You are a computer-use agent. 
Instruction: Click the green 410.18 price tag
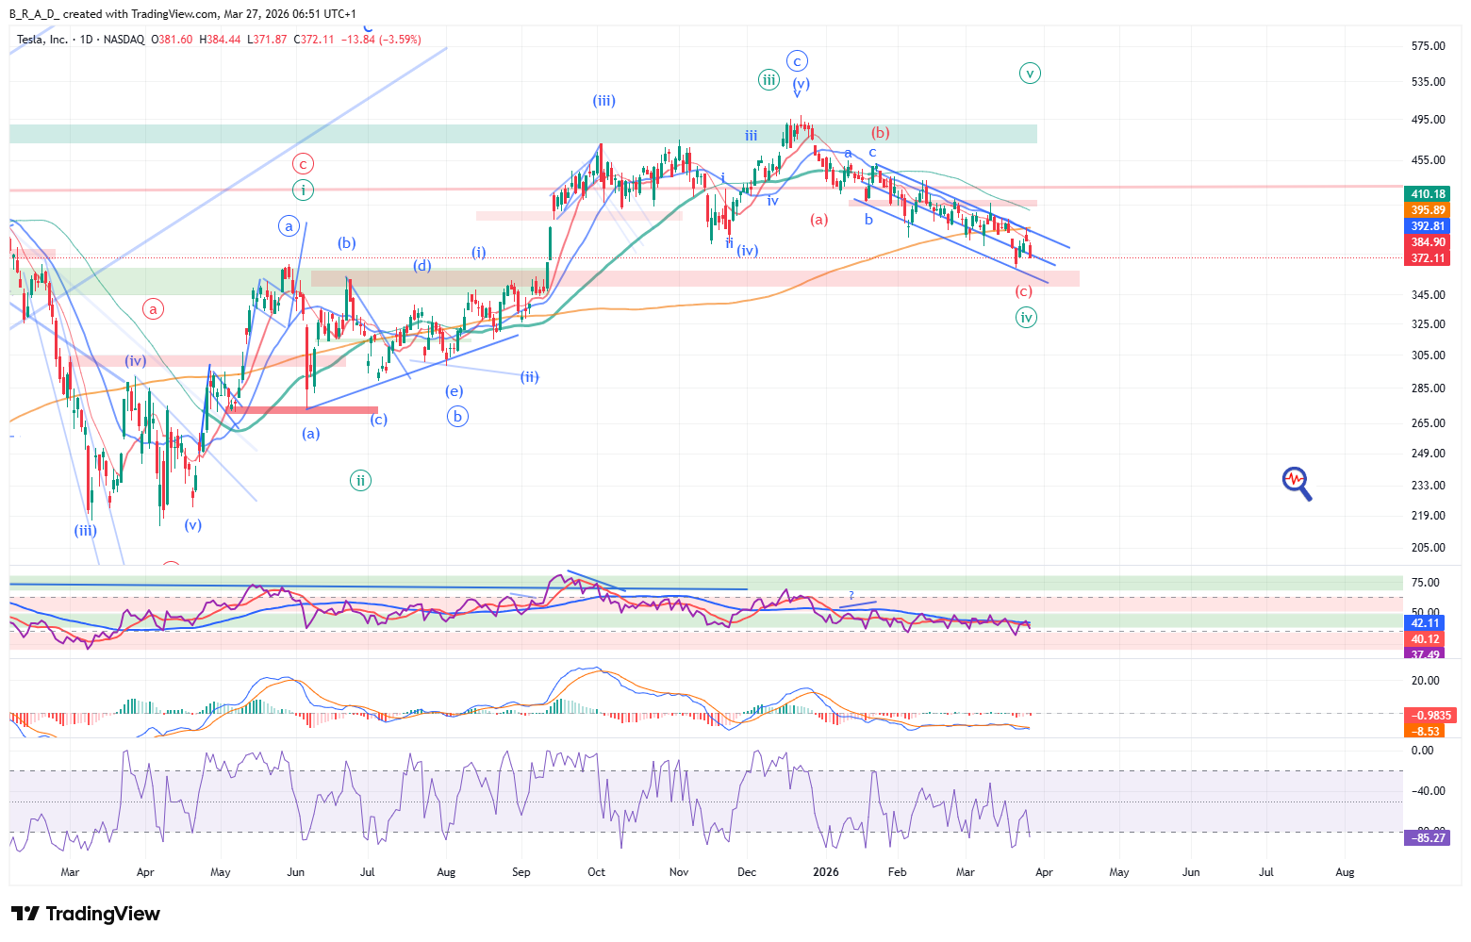tap(1428, 194)
